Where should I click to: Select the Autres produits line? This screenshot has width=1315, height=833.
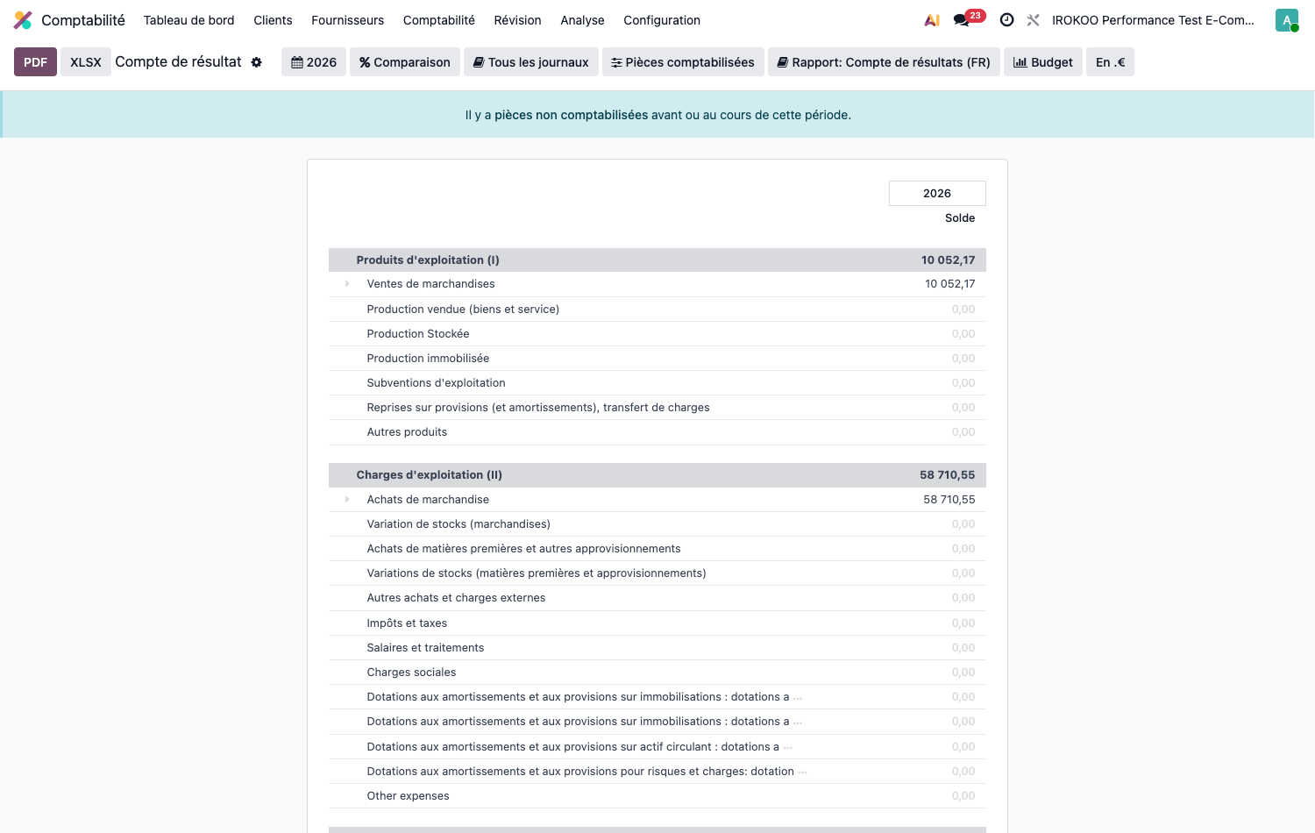pos(657,432)
